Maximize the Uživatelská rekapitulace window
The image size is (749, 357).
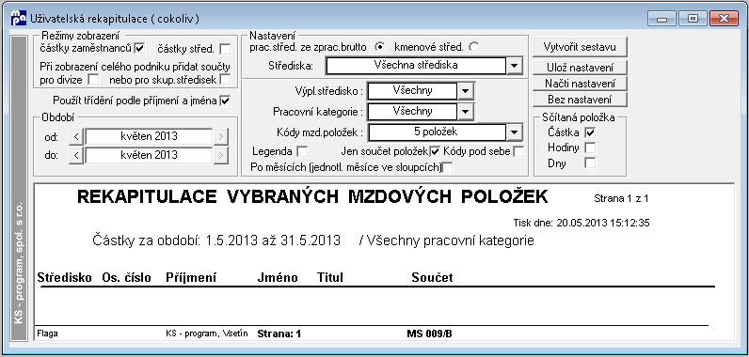point(693,19)
